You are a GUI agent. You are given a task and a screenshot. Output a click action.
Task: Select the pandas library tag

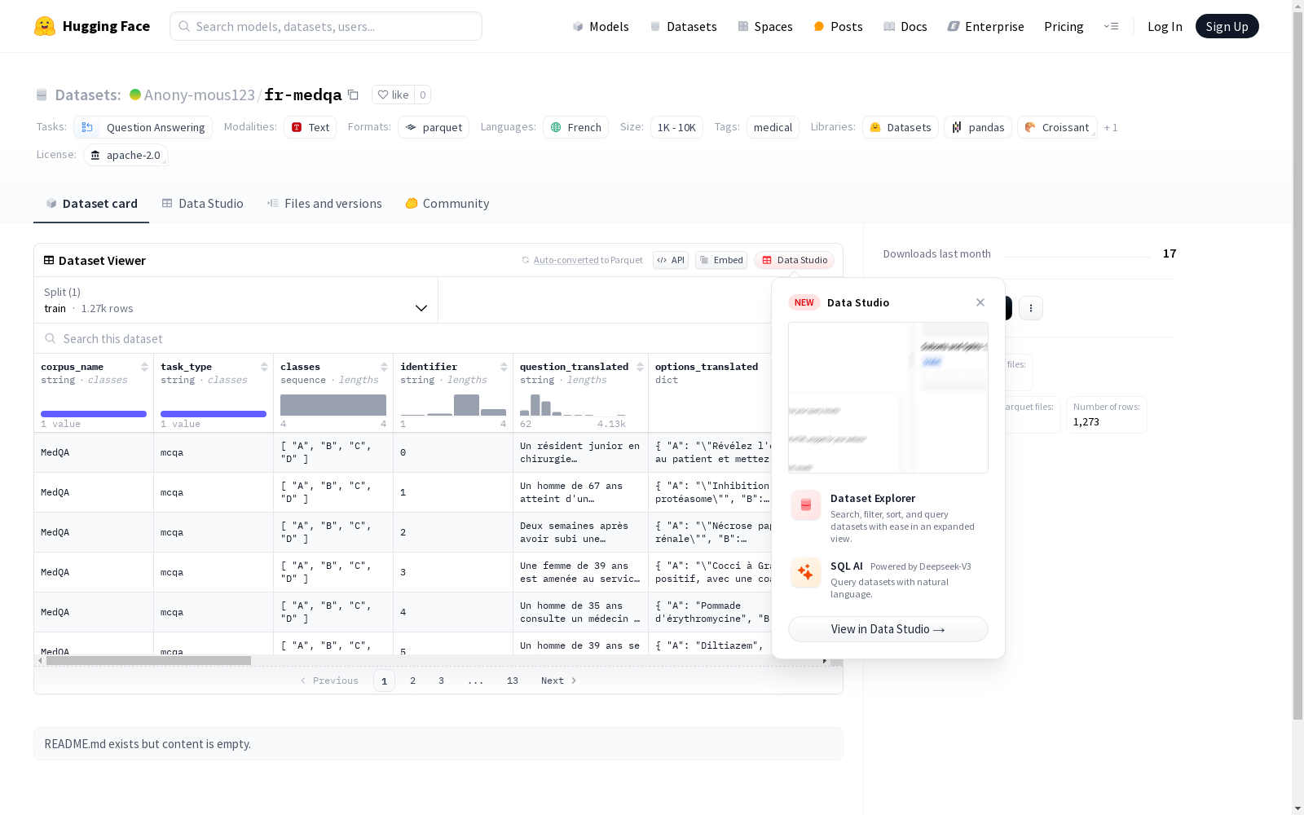point(978,127)
